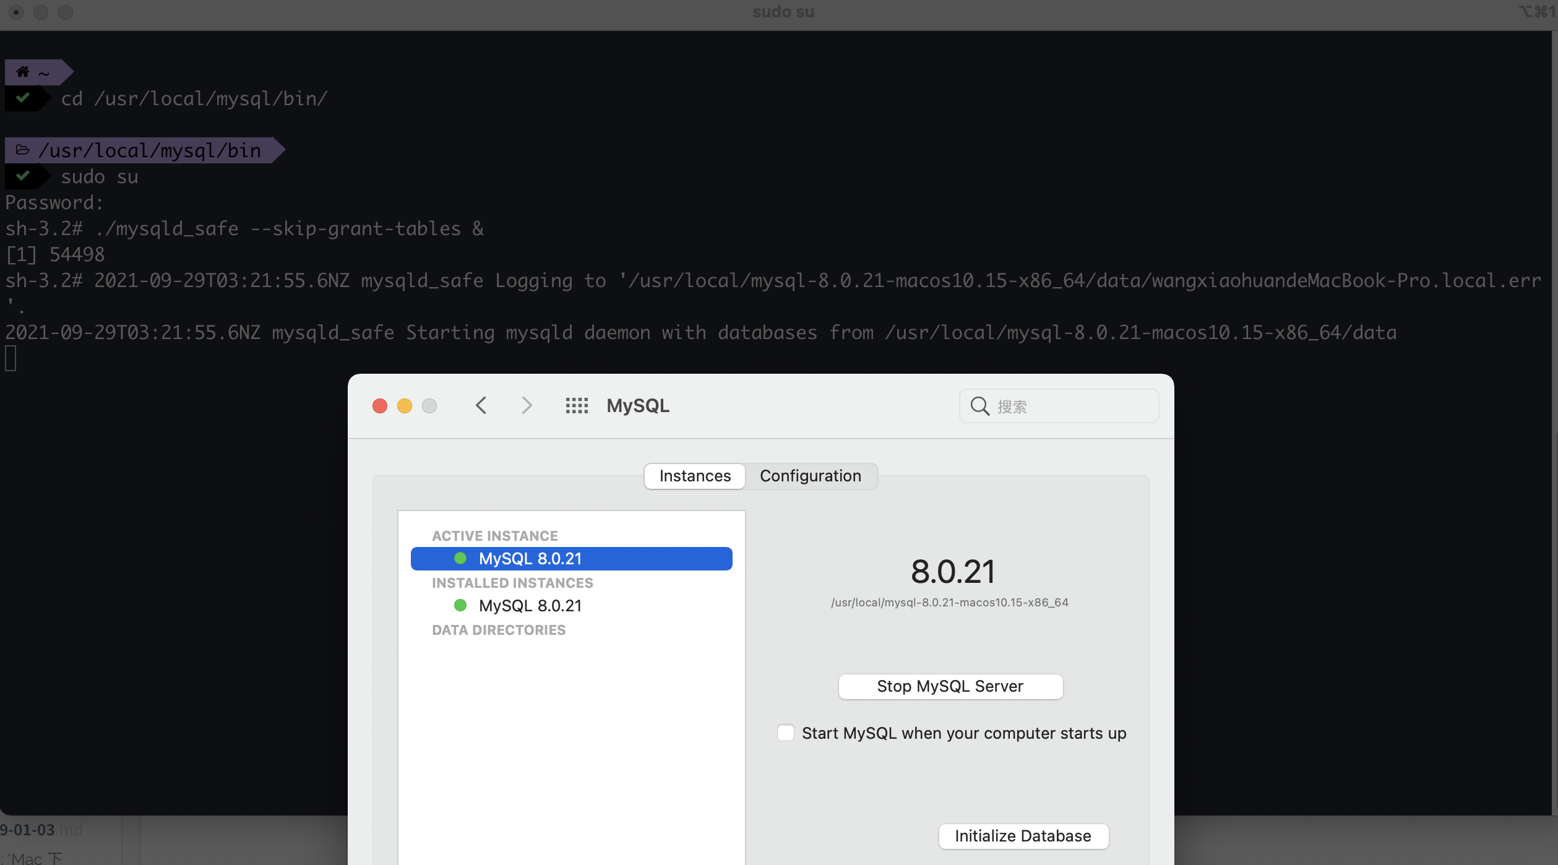Switch to the Instances tab
This screenshot has width=1558, height=865.
[695, 476]
